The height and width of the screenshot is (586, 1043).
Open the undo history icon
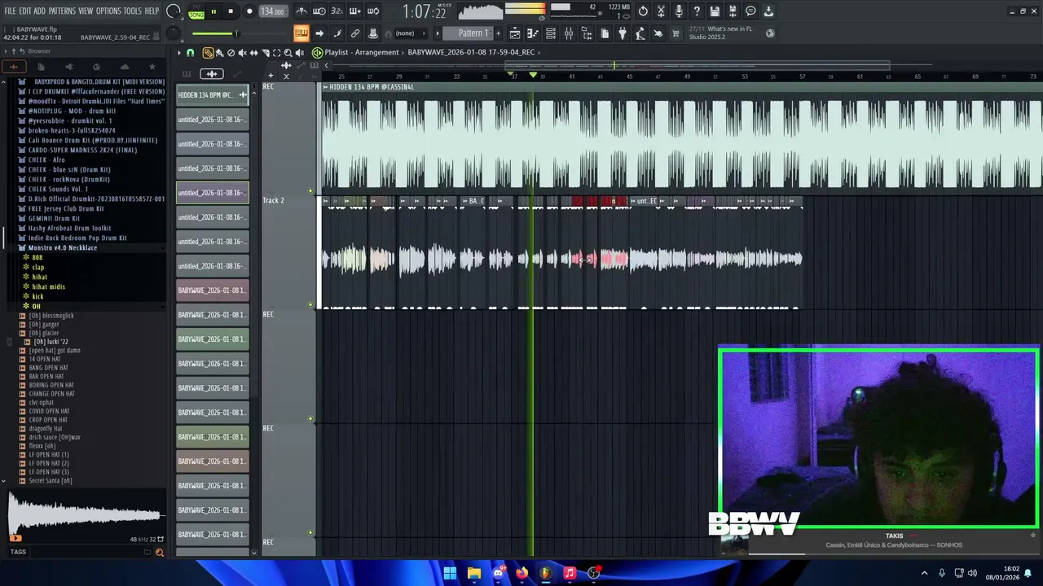[643, 11]
